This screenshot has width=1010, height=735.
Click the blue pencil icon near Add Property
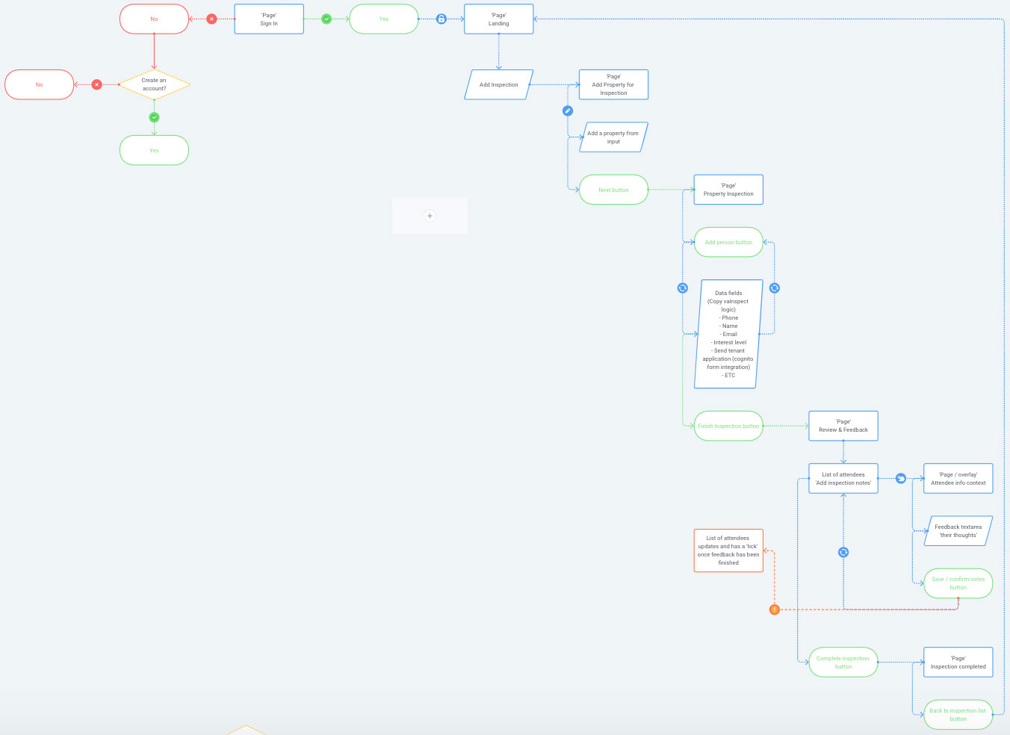[568, 111]
